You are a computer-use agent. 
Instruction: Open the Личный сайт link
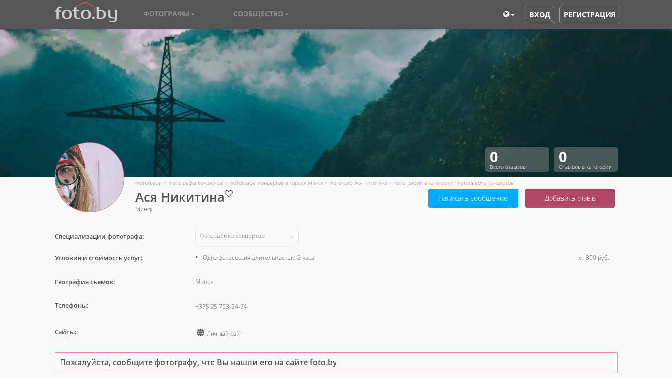click(224, 334)
